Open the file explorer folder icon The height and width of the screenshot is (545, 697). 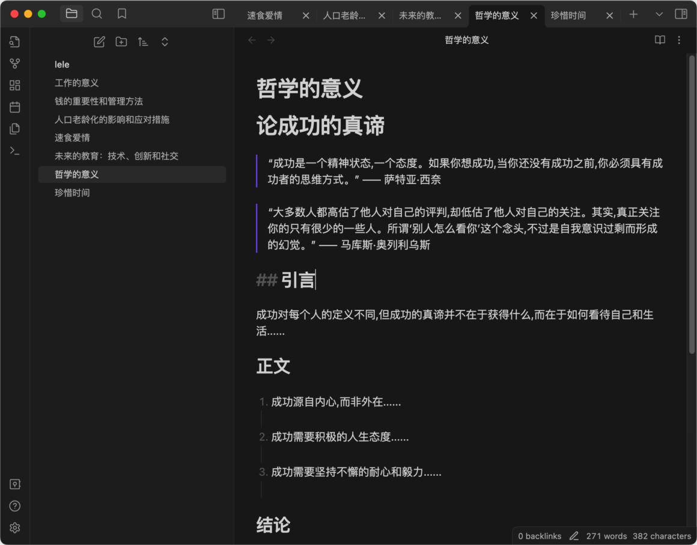tap(72, 14)
